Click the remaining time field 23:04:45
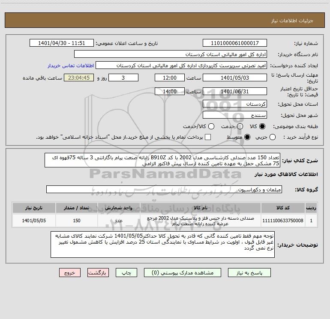Image resolution: width=330 pixels, height=319 pixels. [x=79, y=78]
